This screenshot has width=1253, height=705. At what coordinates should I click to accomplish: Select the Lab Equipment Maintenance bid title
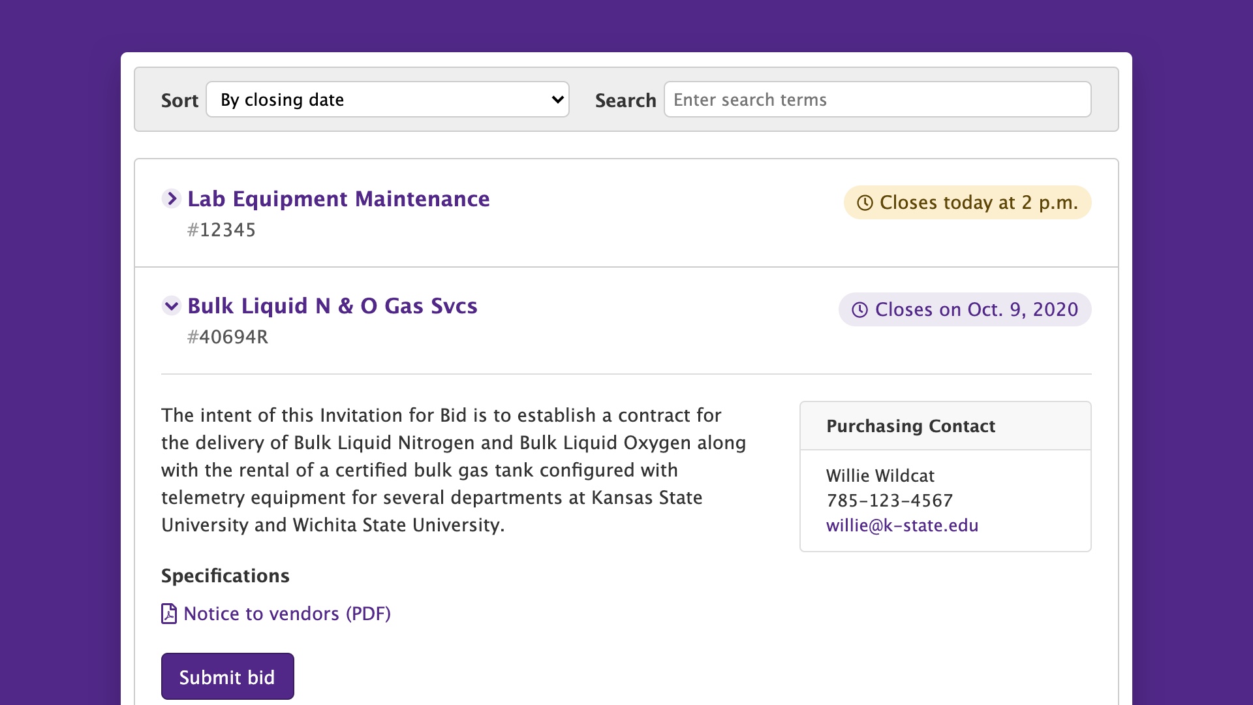pyautogui.click(x=338, y=199)
